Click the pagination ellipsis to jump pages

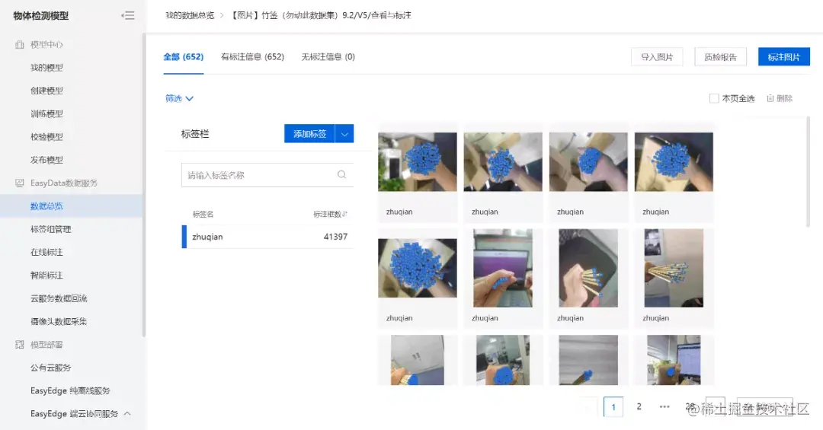(x=664, y=407)
